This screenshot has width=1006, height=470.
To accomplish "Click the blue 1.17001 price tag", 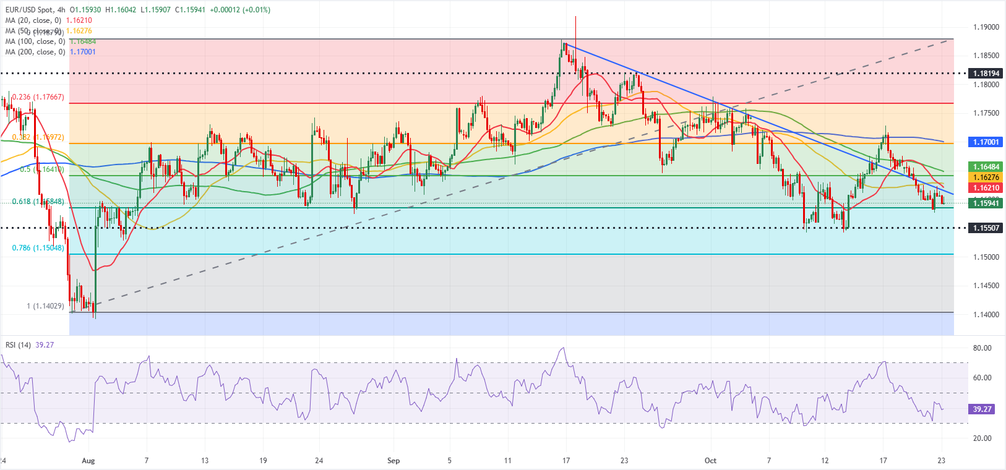I will point(986,142).
